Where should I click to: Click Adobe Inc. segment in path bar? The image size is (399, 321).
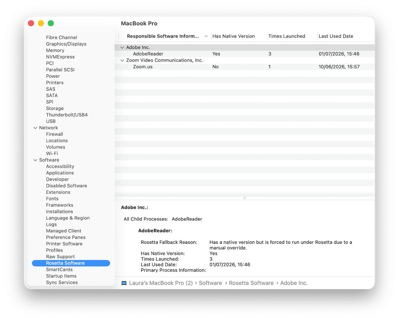pyautogui.click(x=294, y=283)
